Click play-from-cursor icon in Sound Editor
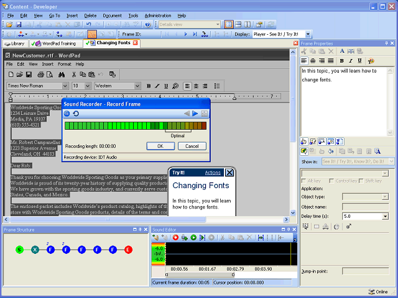 (202, 237)
